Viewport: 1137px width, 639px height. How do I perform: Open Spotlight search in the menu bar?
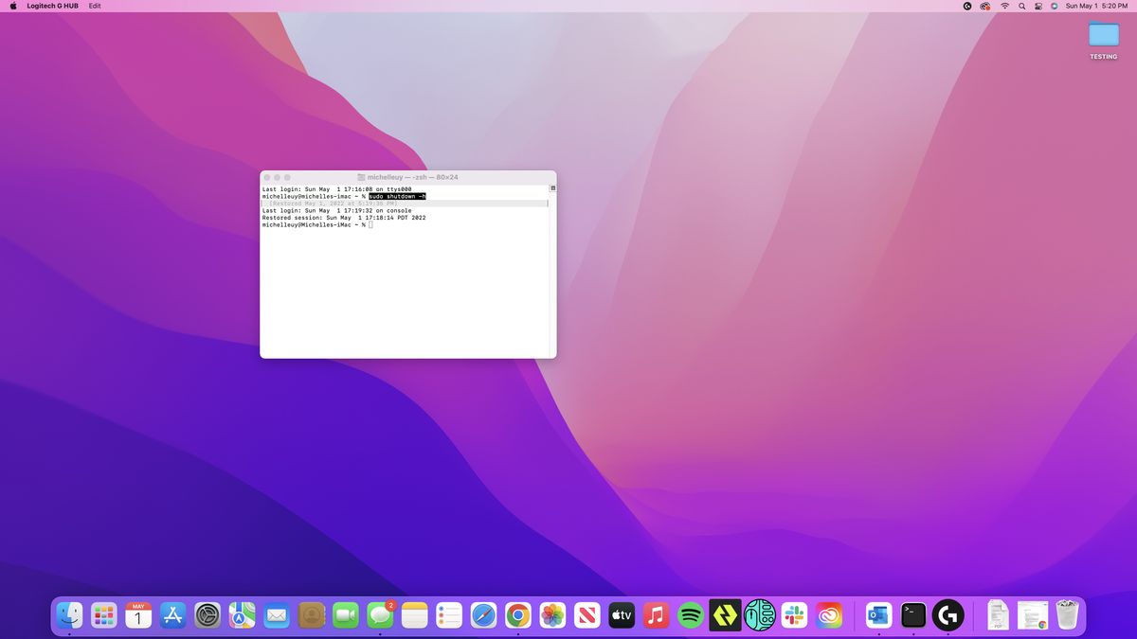[x=1020, y=6]
